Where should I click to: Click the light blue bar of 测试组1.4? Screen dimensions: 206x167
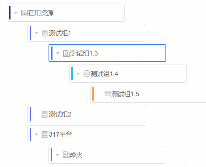point(72,74)
